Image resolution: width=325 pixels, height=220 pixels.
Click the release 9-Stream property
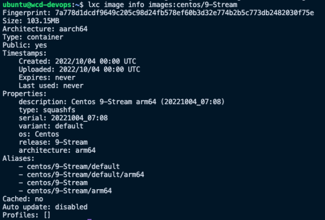(x=53, y=143)
